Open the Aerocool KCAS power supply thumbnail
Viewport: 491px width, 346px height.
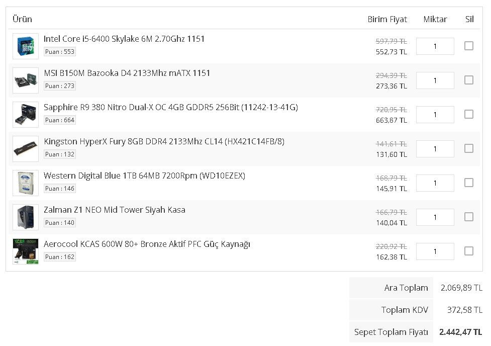26,251
